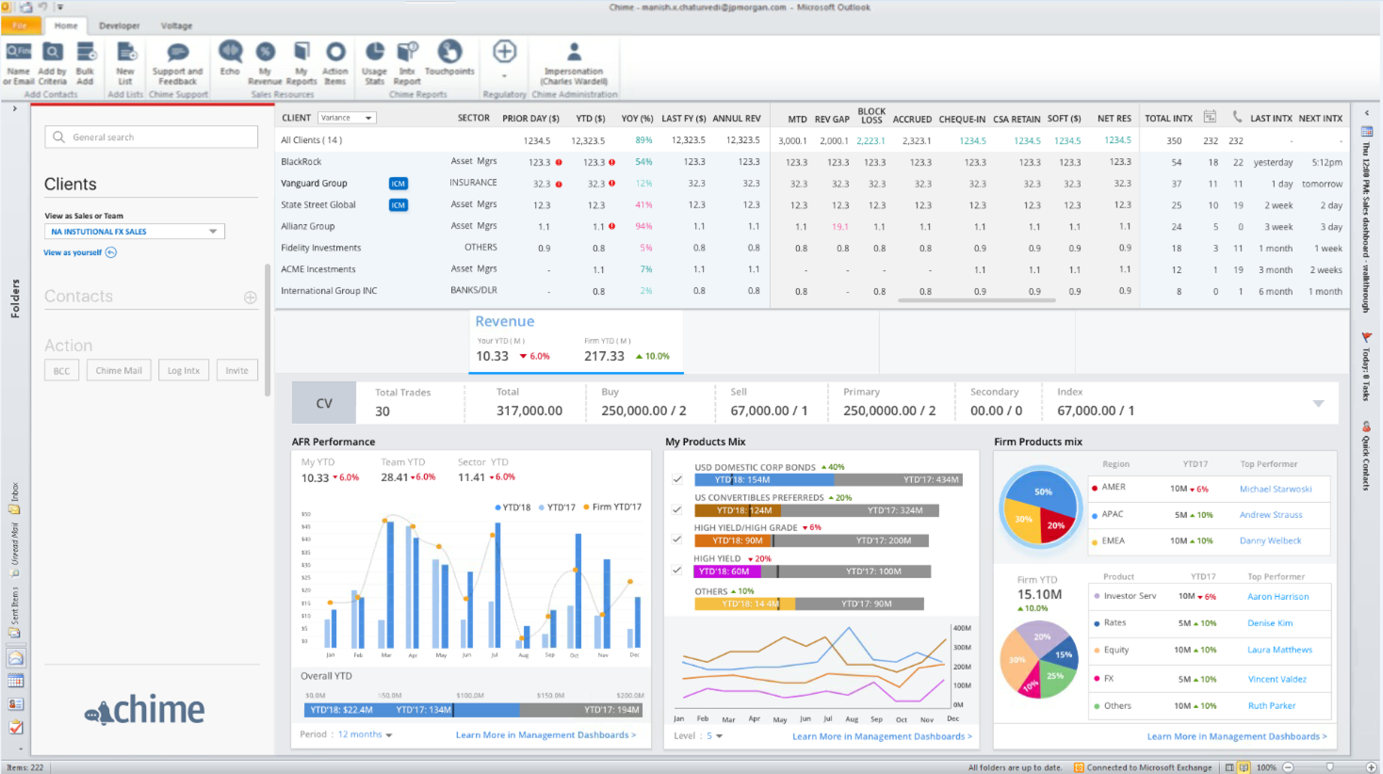Click the Chime Mail button
1383x774 pixels.
click(x=119, y=371)
